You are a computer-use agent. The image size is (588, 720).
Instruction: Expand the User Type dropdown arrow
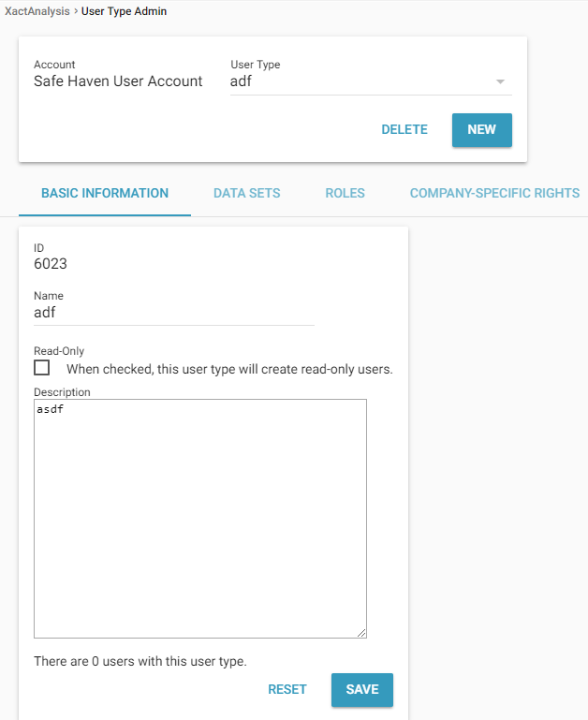500,82
